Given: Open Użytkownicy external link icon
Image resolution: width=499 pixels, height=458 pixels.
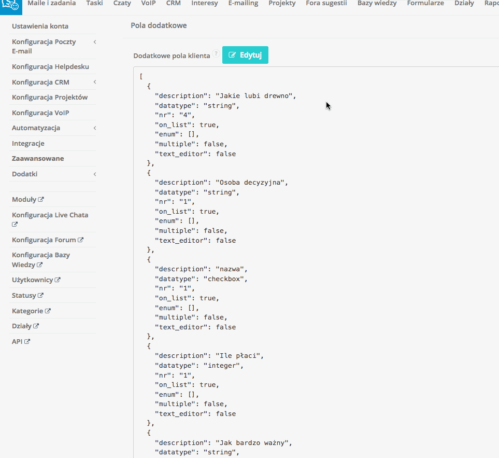Looking at the screenshot, I should click(x=58, y=280).
